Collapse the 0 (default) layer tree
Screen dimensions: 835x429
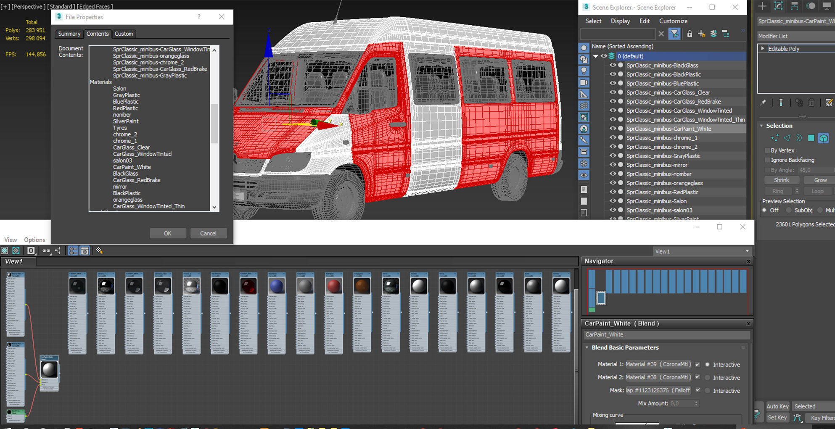click(x=595, y=56)
